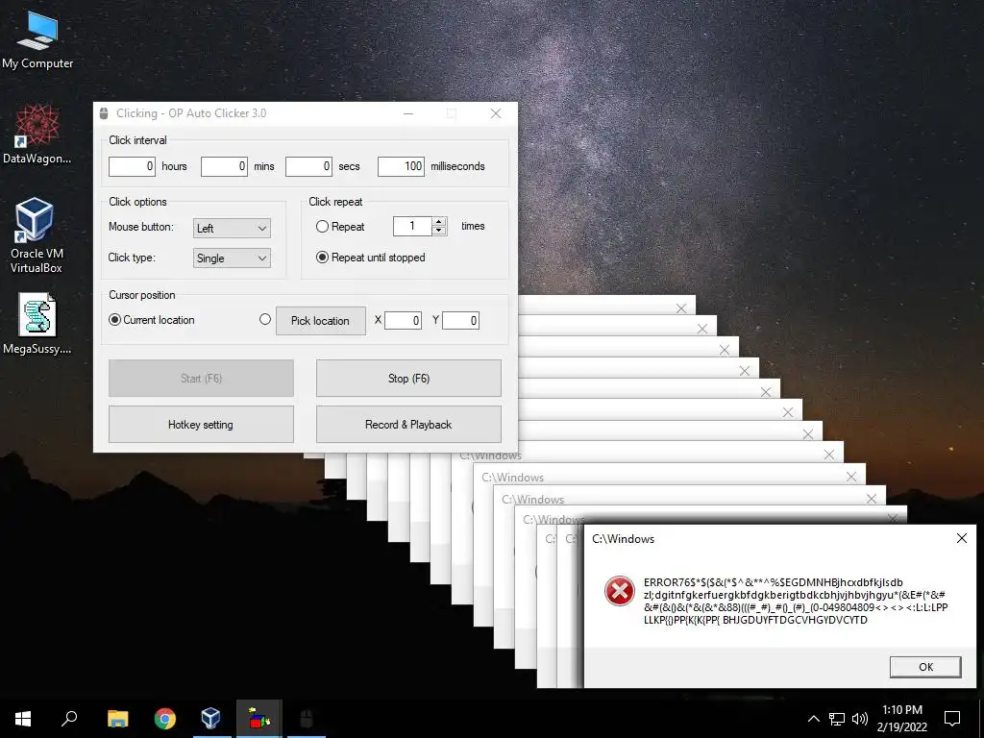984x738 pixels.
Task: Click the X coordinate field
Action: [403, 321]
